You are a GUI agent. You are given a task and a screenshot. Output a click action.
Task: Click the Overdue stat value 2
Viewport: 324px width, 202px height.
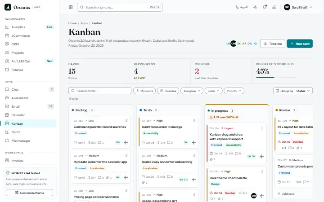coord(197,71)
